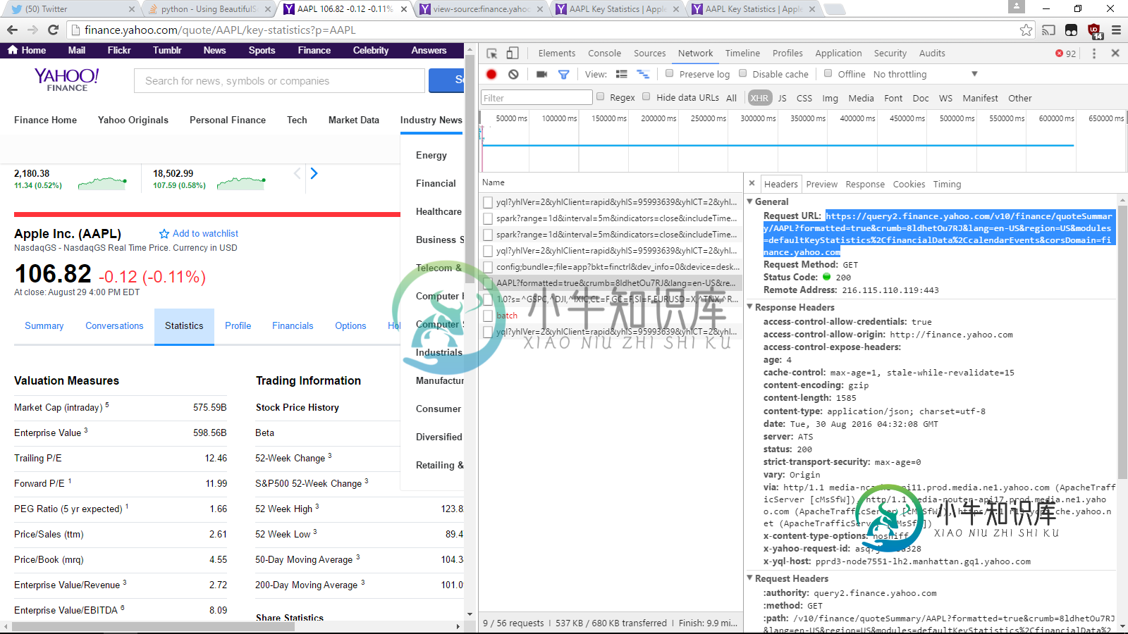Enable Preserve log checkbox
This screenshot has height=634, width=1128.
point(669,73)
